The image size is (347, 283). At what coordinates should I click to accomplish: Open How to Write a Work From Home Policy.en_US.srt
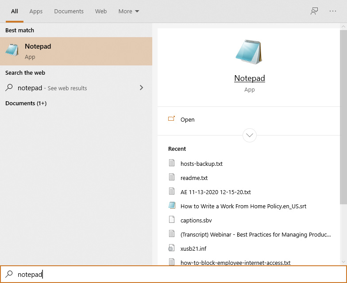243,206
